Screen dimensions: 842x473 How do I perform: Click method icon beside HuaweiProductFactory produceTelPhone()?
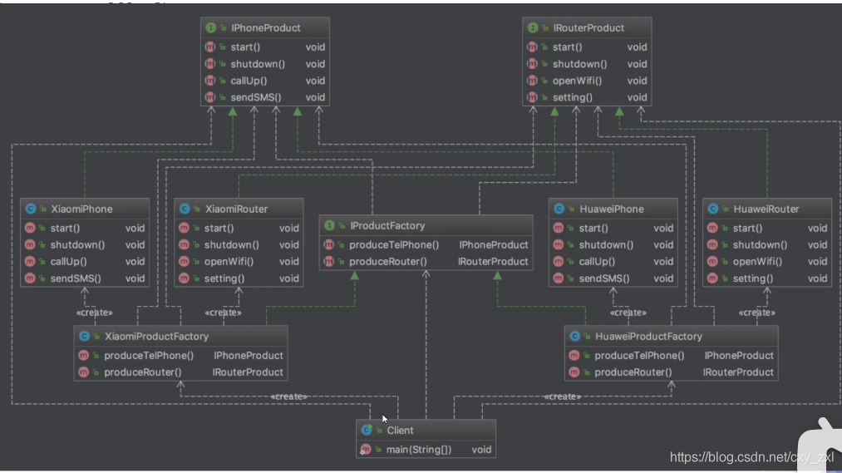point(574,356)
